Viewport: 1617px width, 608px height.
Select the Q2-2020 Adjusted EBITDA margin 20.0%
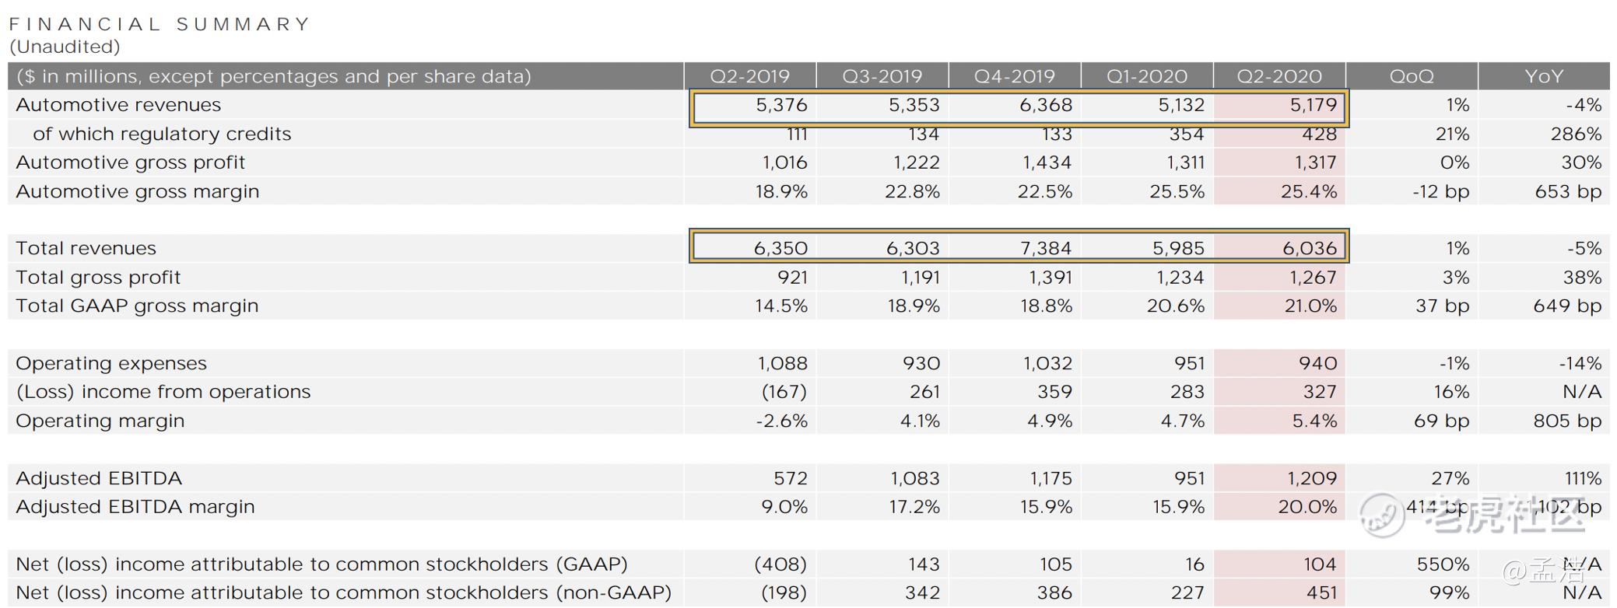(x=1307, y=507)
